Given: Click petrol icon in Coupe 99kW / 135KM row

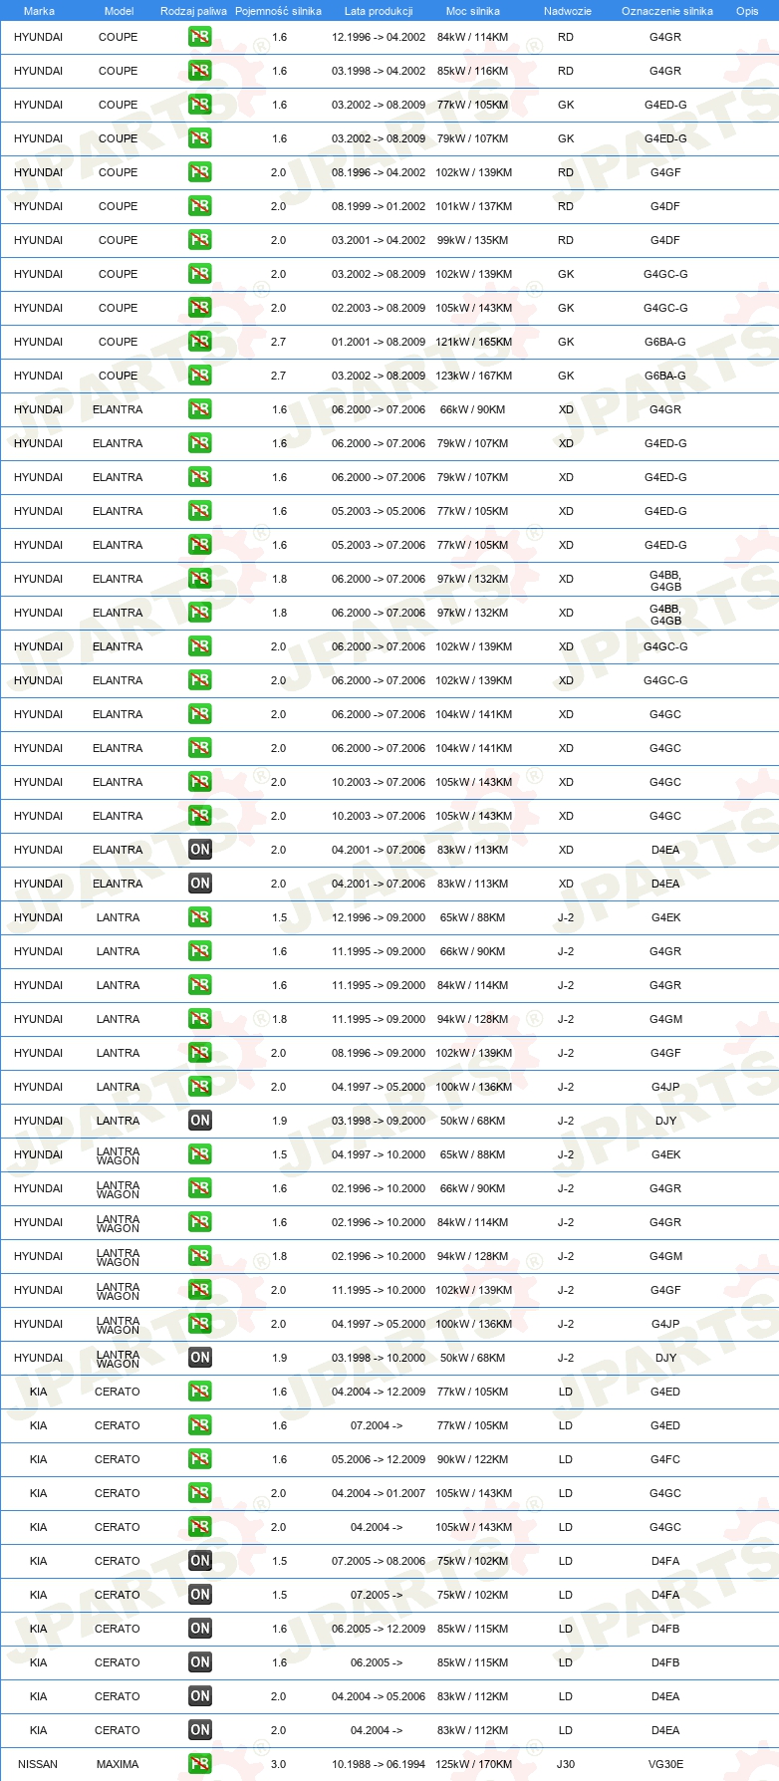Looking at the screenshot, I should 200,240.
